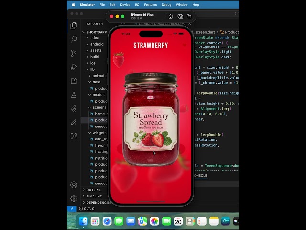The width and height of the screenshot is (306, 230).
Task: Open the Source Control view
Action: point(74,53)
